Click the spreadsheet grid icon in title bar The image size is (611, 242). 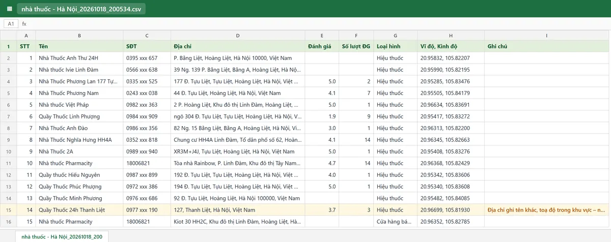click(9, 9)
